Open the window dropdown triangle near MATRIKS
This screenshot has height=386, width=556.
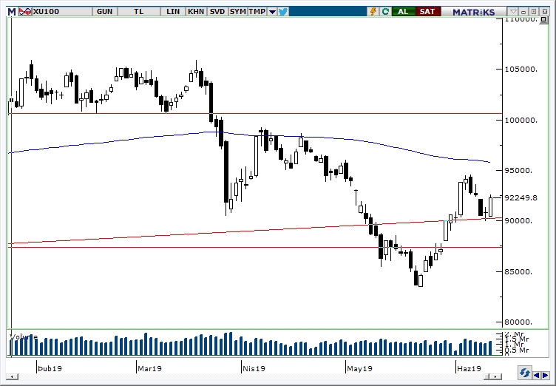tap(513, 12)
